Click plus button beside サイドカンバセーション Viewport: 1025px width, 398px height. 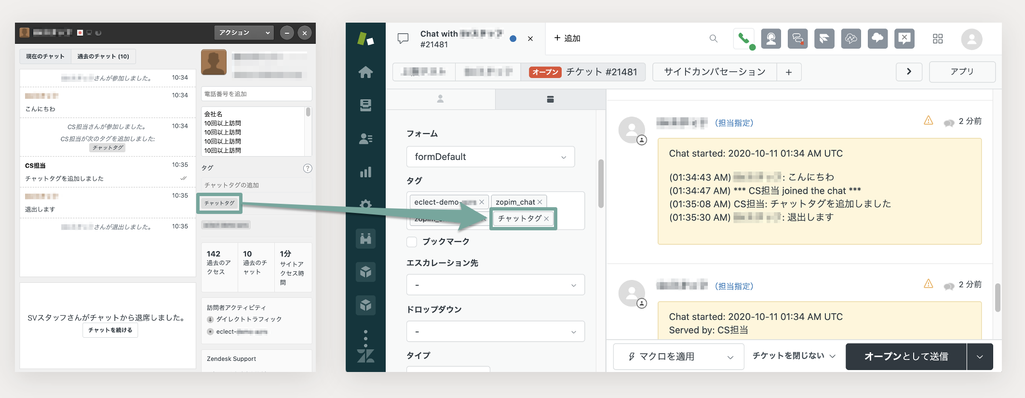tap(789, 72)
